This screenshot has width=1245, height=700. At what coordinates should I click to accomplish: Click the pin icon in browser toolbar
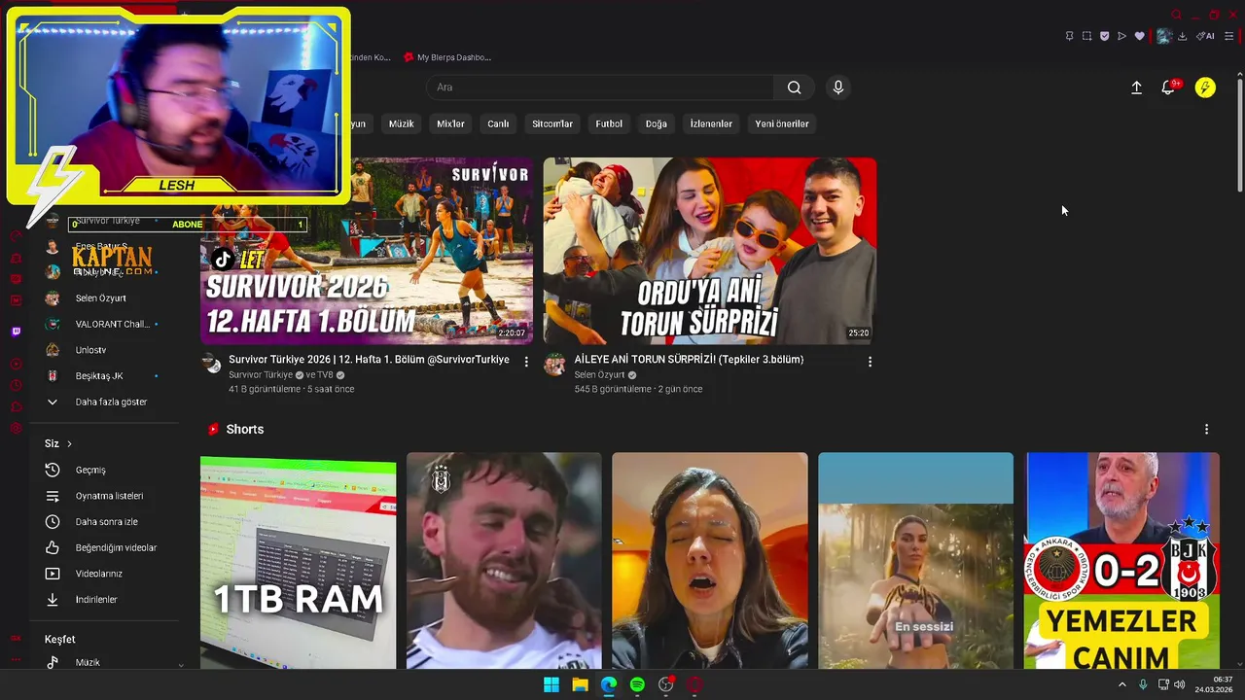tap(1069, 36)
